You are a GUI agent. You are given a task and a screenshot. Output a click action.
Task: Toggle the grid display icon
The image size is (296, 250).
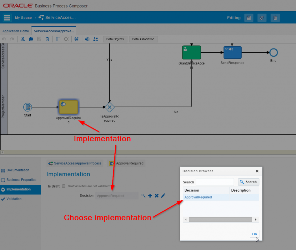pyautogui.click(x=58, y=39)
